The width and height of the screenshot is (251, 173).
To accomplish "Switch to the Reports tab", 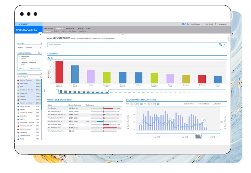I will pos(70,29).
